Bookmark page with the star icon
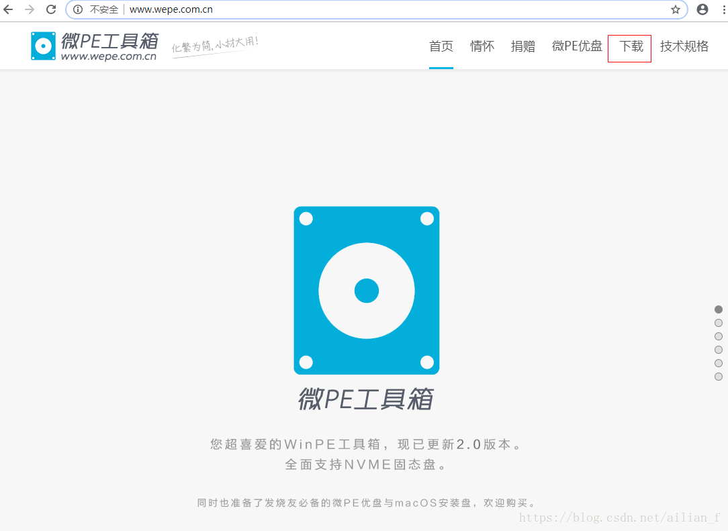Screen dimensions: 728x531 [676, 9]
